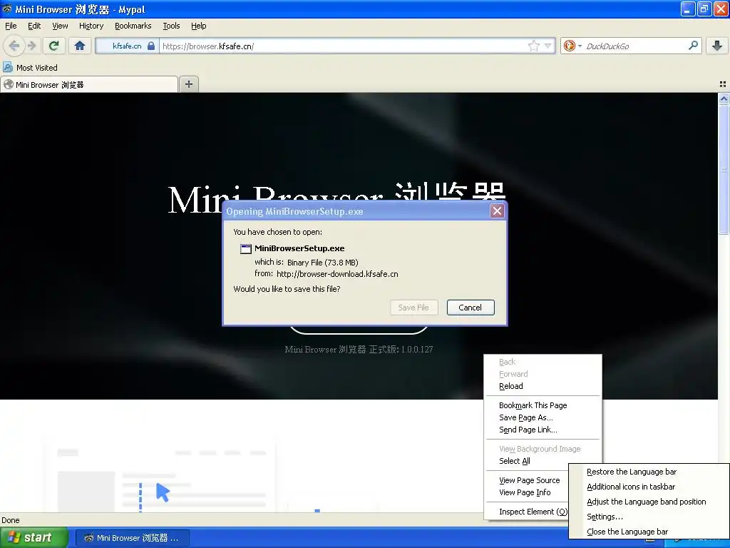Select the Mini Browser 浏览器 tab
Screen dimensions: 730x548
point(89,84)
